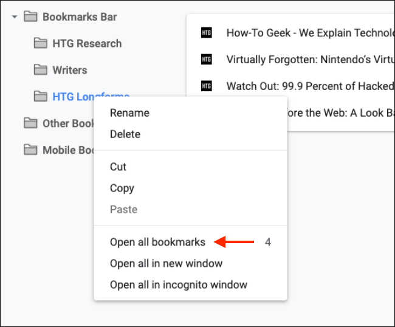Click the Bookmarks Bar folder icon
Screen dimensions: 395x327
[x=30, y=16]
